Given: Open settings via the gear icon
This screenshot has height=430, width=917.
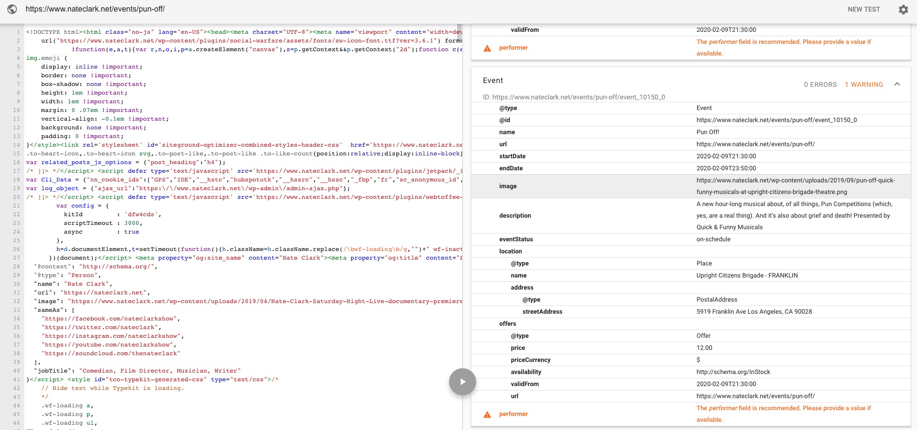Looking at the screenshot, I should [903, 9].
